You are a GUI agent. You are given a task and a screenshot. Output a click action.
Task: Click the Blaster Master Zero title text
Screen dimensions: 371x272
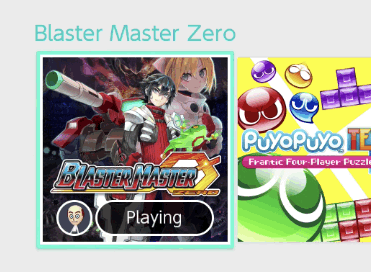pos(135,34)
